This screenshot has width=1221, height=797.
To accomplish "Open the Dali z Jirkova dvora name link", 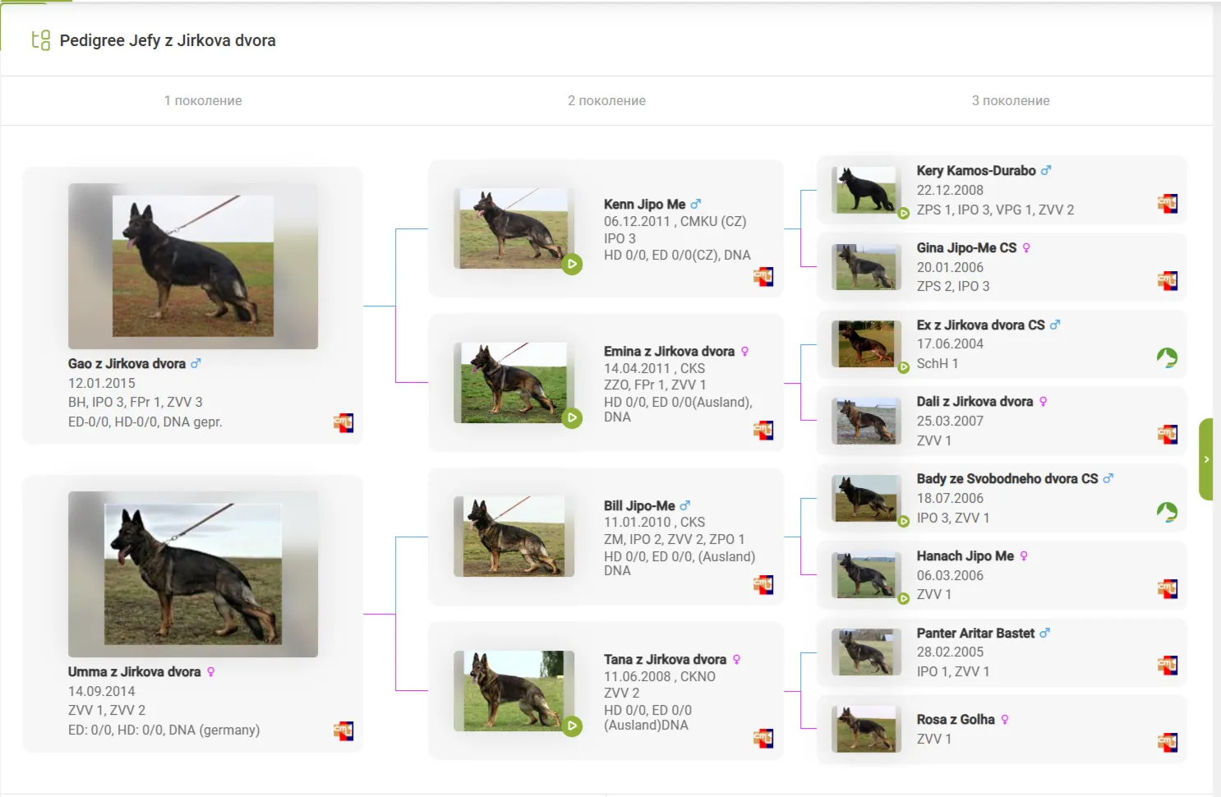I will tap(974, 402).
